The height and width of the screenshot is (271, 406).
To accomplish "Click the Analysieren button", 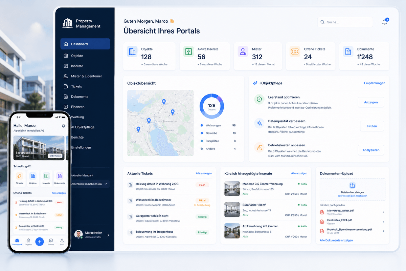I will tap(371, 150).
